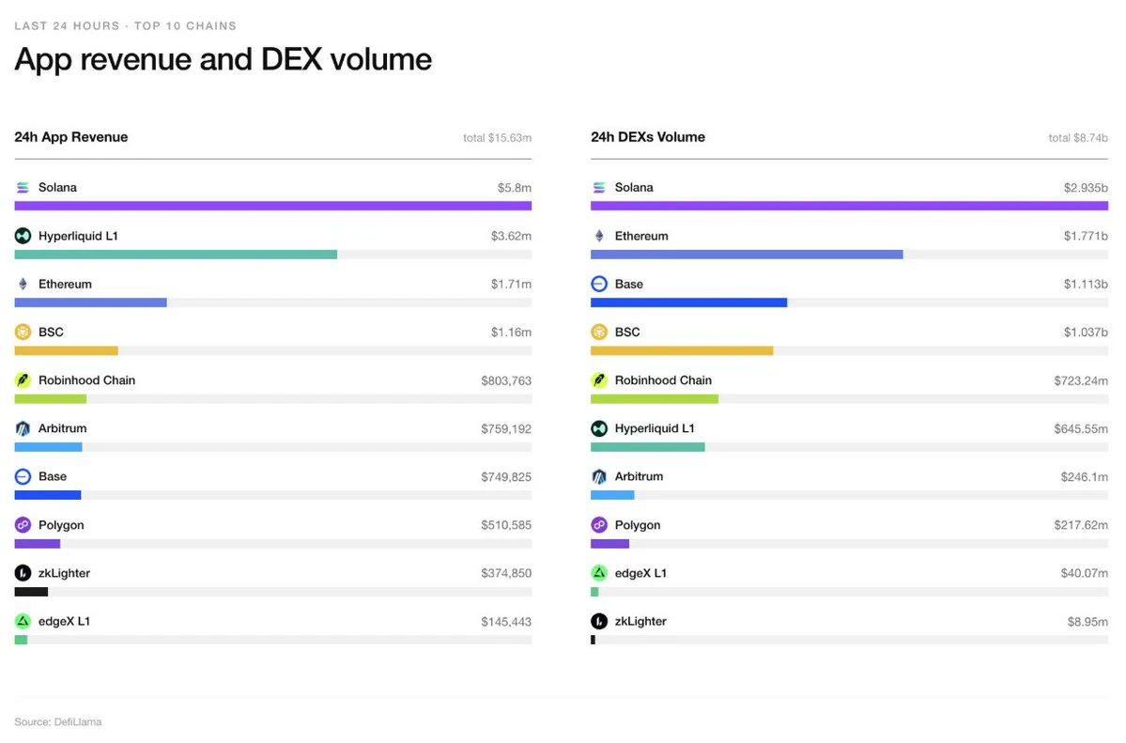
Task: Click the Robinhood Chain icon in DEXs Volume
Action: pyautogui.click(x=599, y=380)
